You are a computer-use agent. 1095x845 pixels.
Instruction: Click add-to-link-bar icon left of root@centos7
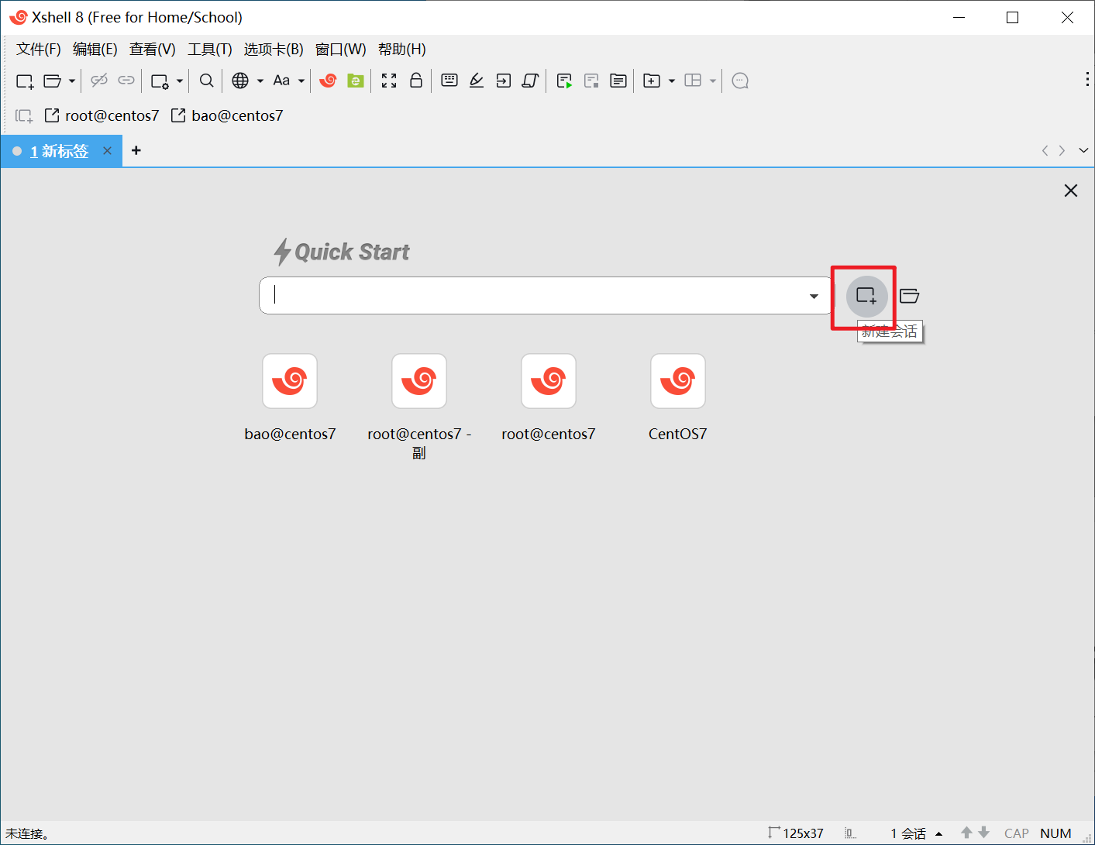tap(24, 116)
